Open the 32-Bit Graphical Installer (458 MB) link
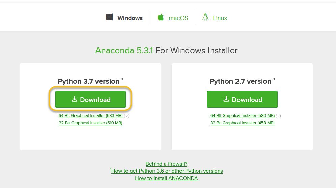Viewport: 336px width, 188px height. point(242,123)
